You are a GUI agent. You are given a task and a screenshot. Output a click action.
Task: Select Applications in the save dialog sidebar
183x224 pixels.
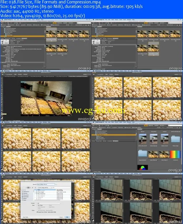tap(25, 191)
